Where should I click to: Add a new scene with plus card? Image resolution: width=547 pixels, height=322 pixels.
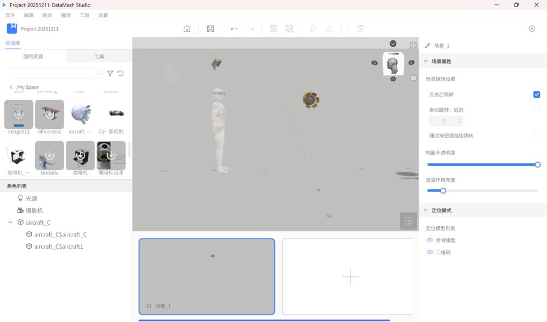coord(350,277)
